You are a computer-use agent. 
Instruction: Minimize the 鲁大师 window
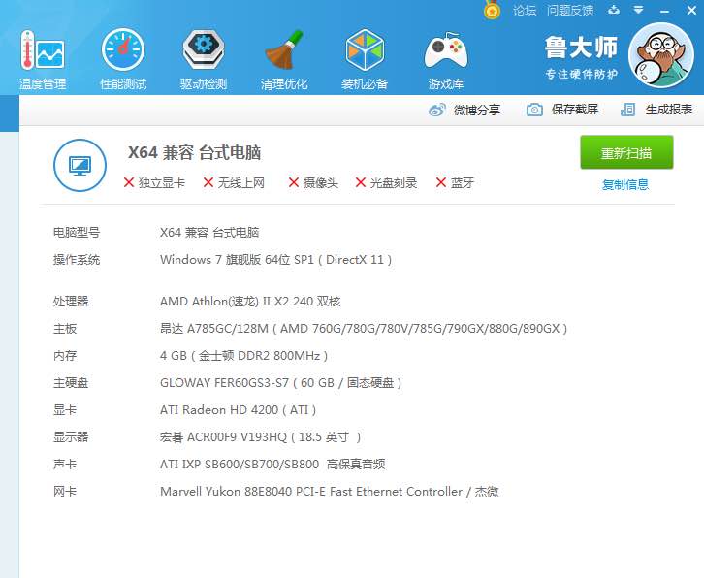click(x=664, y=11)
